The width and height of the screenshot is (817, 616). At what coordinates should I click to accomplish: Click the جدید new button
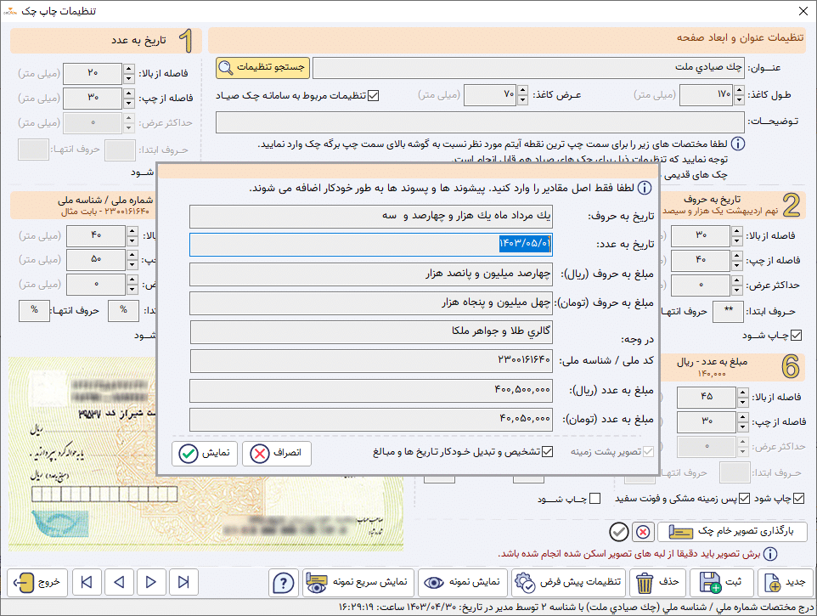(x=784, y=582)
